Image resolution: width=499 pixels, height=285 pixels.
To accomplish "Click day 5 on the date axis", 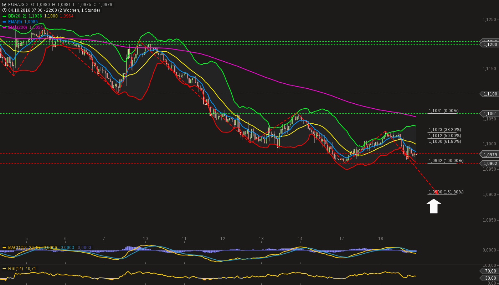I will pyautogui.click(x=26, y=239).
